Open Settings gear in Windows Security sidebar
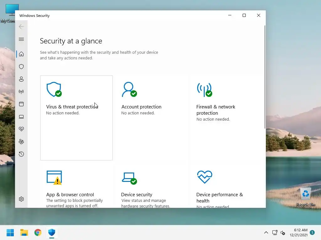Image resolution: width=321 pixels, height=240 pixels. coord(21,199)
